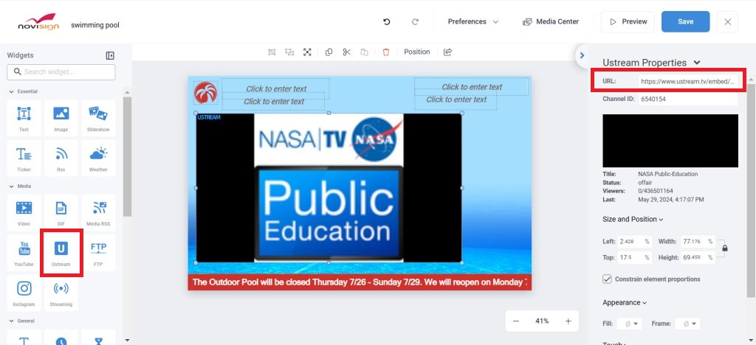Click the swimming pool creative name
This screenshot has height=345, width=756.
point(95,25)
